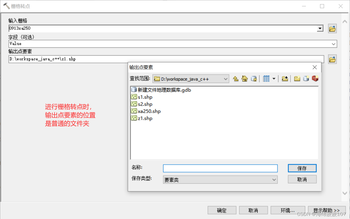
Task: Browse for output point features folder icon
Action: [x=332, y=59]
